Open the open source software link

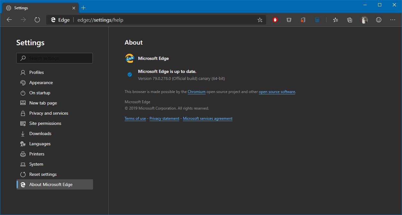(277, 92)
